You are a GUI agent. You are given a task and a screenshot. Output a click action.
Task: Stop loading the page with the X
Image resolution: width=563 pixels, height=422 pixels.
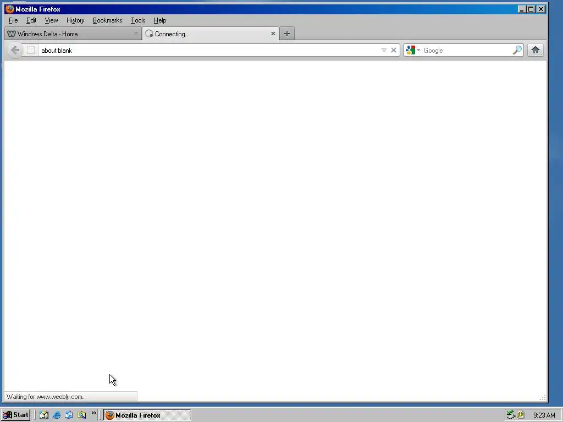(x=394, y=50)
